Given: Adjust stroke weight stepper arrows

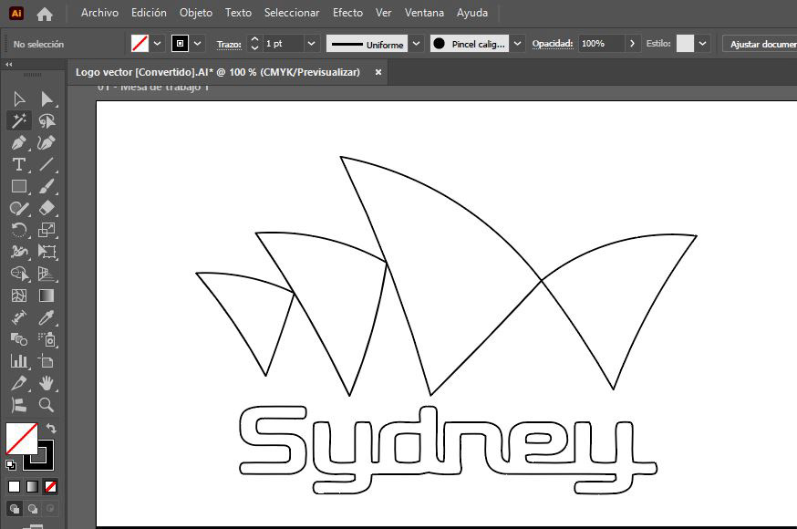Looking at the screenshot, I should click(x=254, y=44).
